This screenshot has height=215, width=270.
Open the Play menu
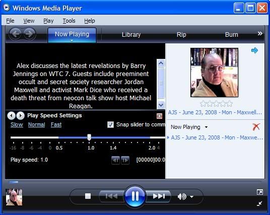click(x=48, y=21)
